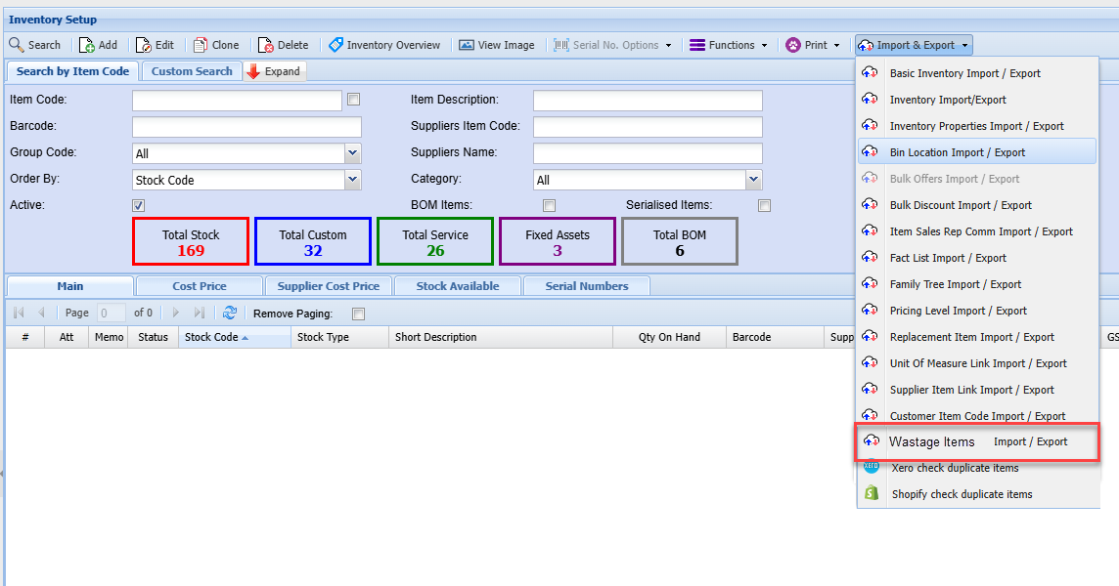This screenshot has width=1119, height=586.
Task: Sort by the Stock Code column header
Action: [234, 337]
